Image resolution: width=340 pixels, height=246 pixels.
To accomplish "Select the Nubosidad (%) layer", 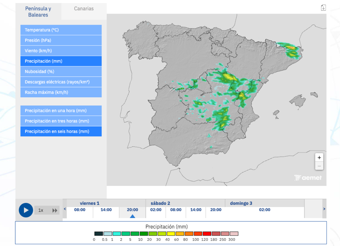I will click(61, 72).
